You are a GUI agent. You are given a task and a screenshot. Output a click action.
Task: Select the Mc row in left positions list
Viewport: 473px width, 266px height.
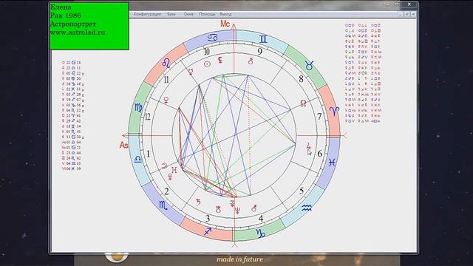[72, 148]
